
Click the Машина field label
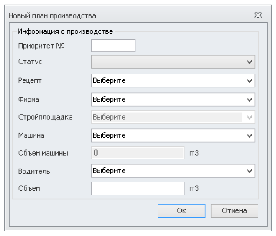31,135
